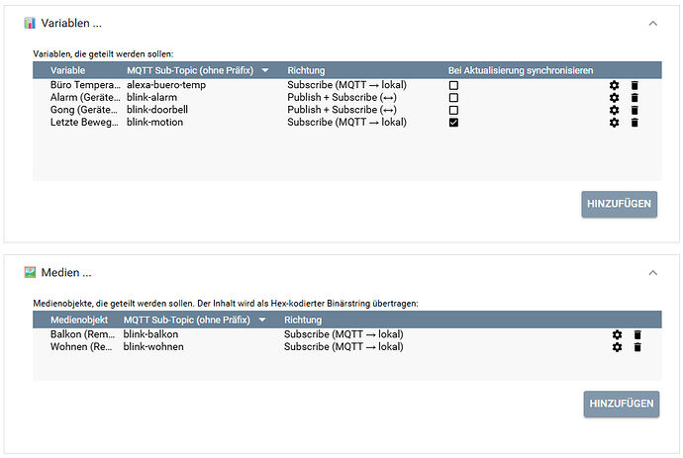
Task: Delete the alexa-buero-temp variable row
Action: (634, 85)
